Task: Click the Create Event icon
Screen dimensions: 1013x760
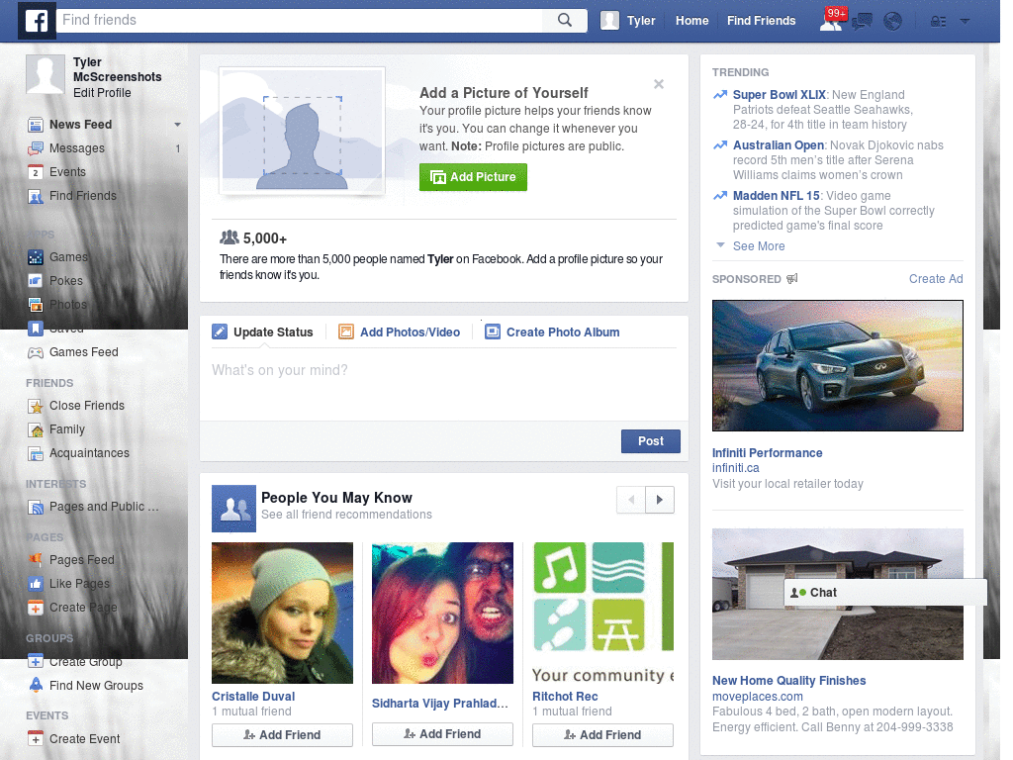Action: (x=36, y=738)
